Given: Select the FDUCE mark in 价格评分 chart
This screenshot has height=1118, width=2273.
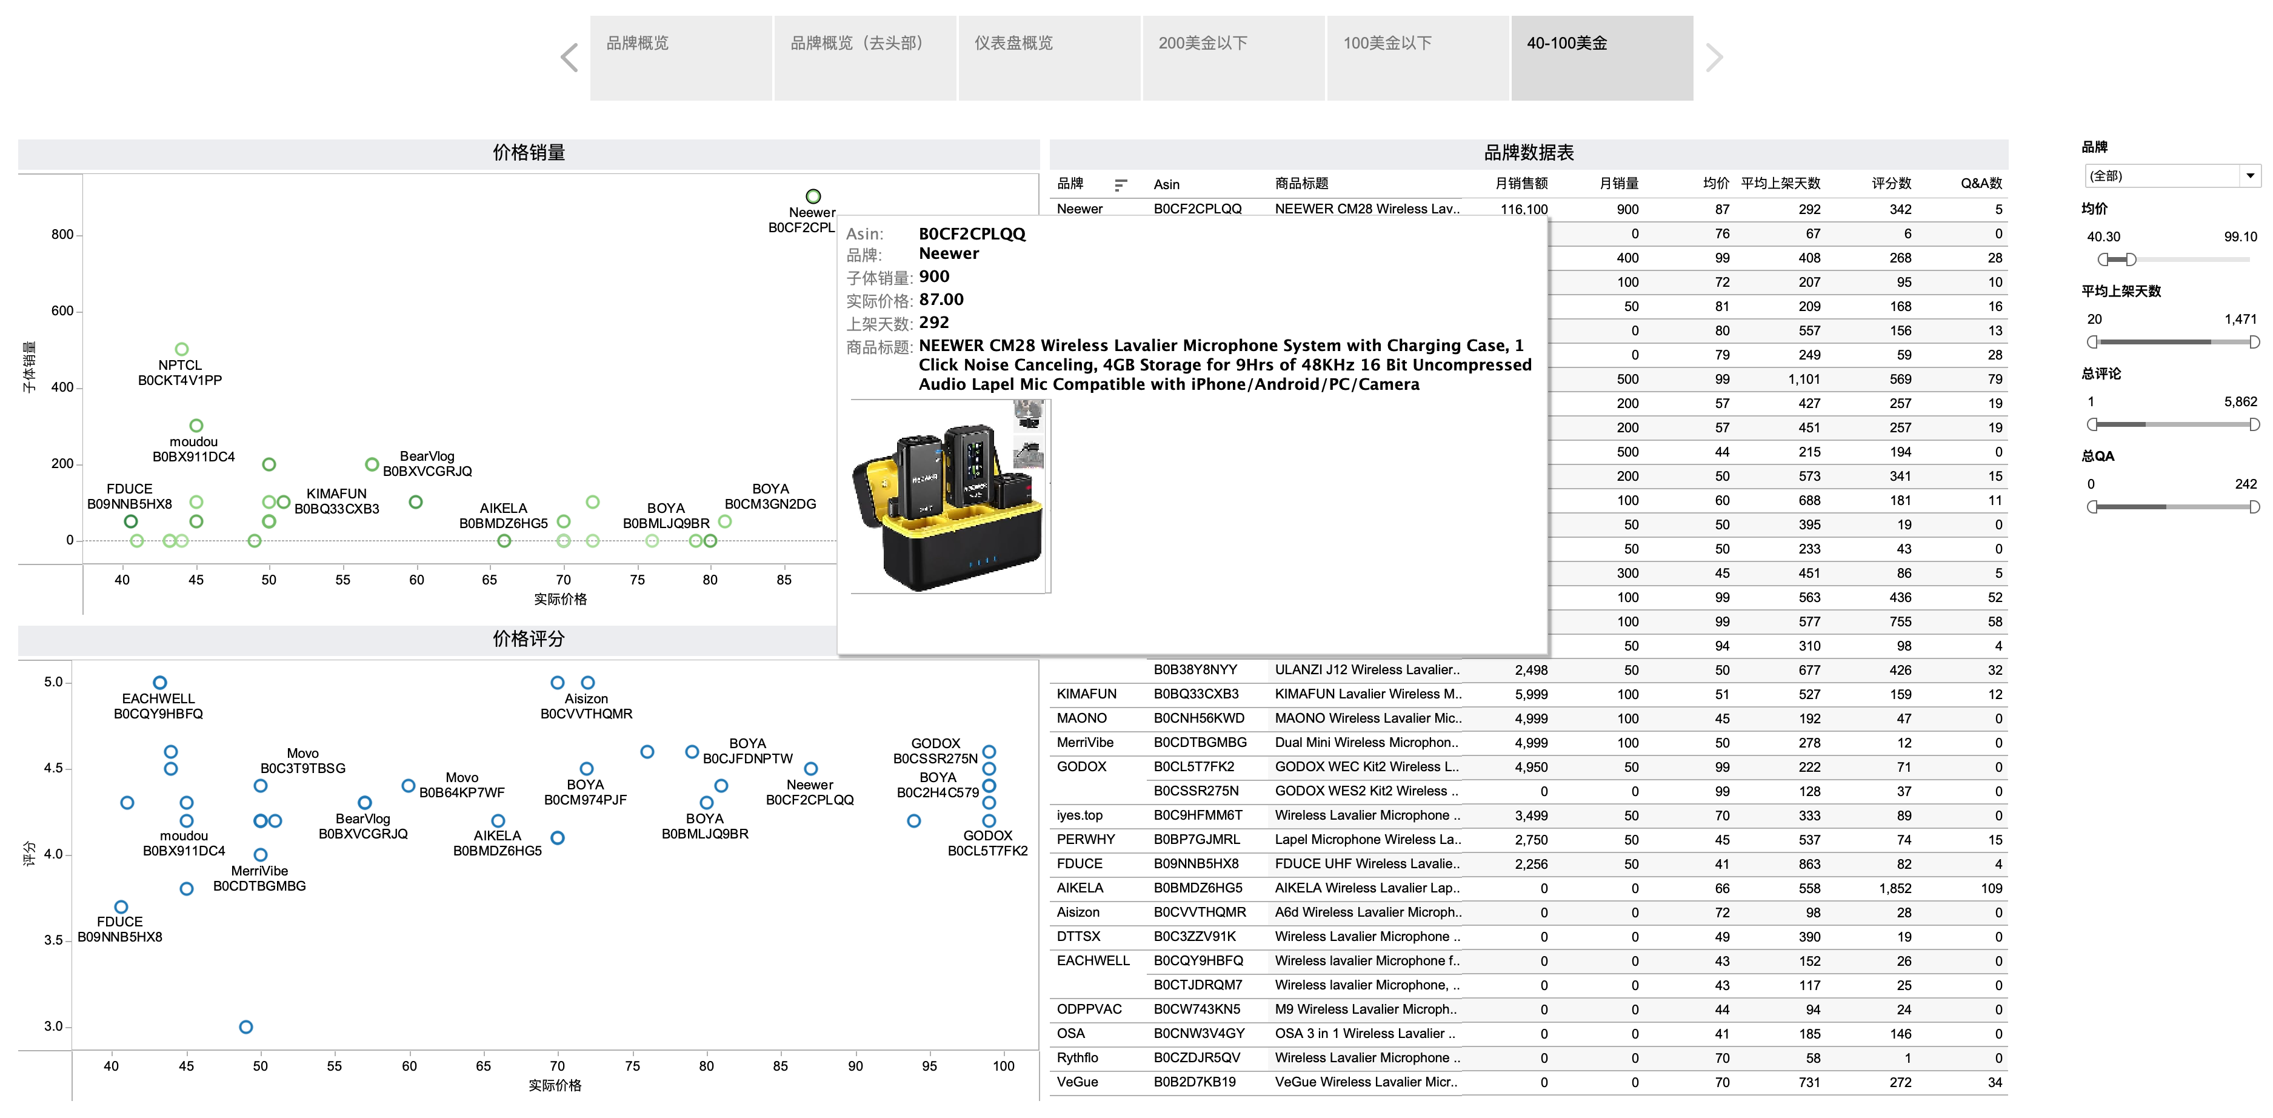Looking at the screenshot, I should 121,907.
